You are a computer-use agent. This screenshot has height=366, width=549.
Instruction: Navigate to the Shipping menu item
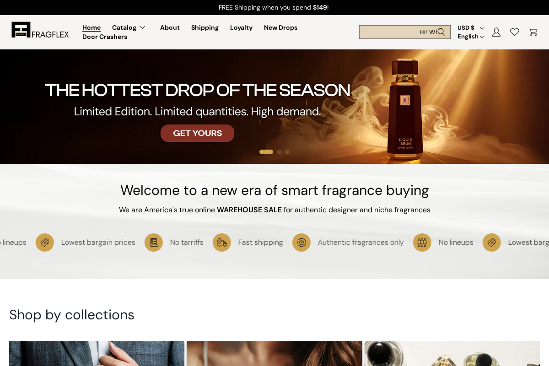point(205,27)
